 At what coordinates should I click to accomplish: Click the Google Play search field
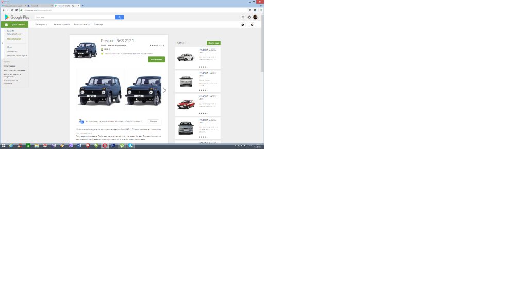(75, 17)
